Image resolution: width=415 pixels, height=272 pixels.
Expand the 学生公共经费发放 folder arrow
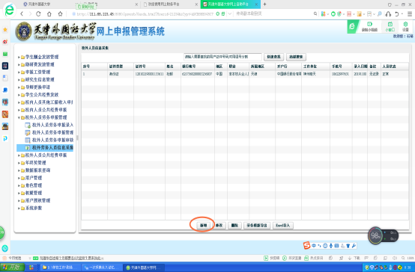[x=19, y=95]
